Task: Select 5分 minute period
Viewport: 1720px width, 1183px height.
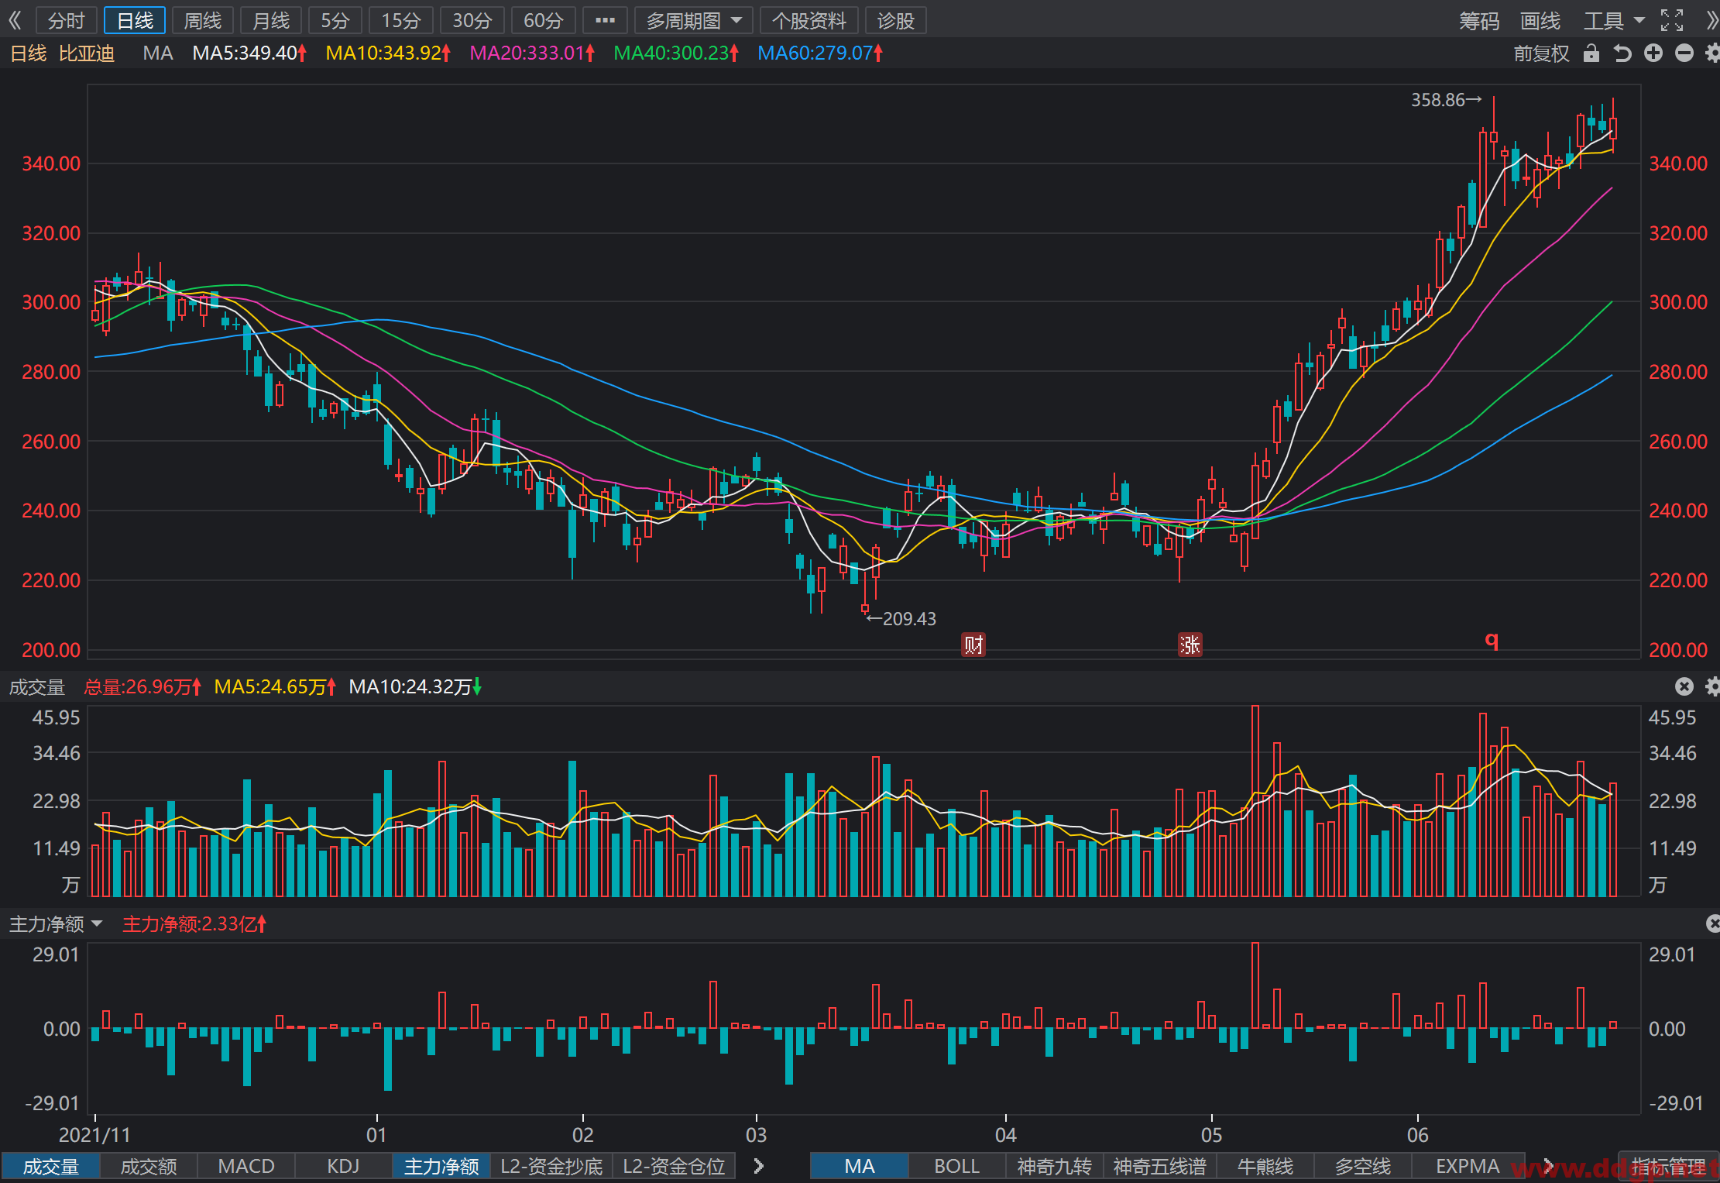Action: pos(335,20)
